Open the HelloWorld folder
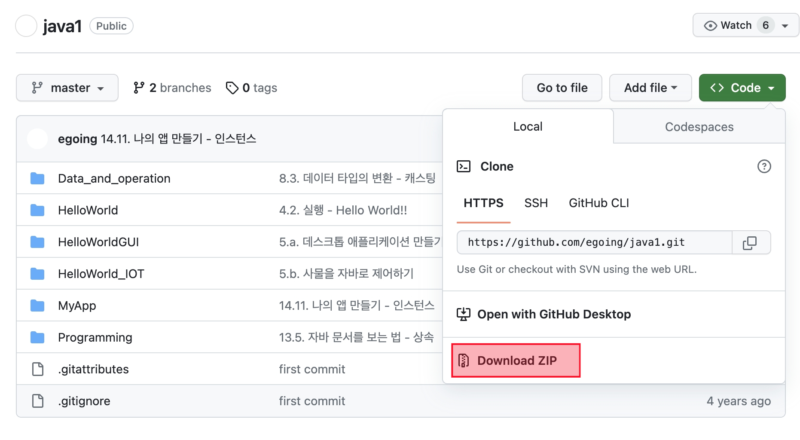800x440 pixels. coord(88,210)
